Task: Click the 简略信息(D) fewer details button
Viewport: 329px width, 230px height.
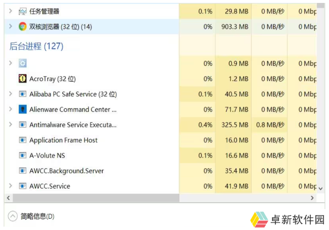Action: (37, 216)
